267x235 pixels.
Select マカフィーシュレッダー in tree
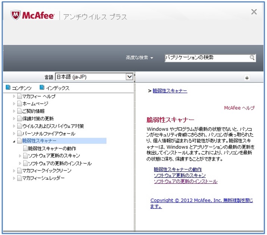pos(43,178)
